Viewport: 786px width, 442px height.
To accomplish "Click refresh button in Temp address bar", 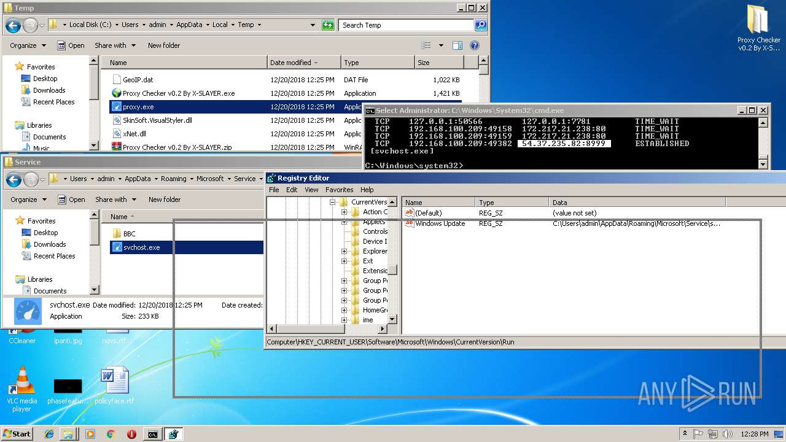I will coord(328,25).
